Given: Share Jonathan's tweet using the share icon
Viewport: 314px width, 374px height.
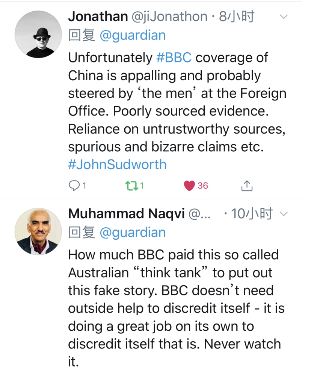Looking at the screenshot, I should (246, 185).
